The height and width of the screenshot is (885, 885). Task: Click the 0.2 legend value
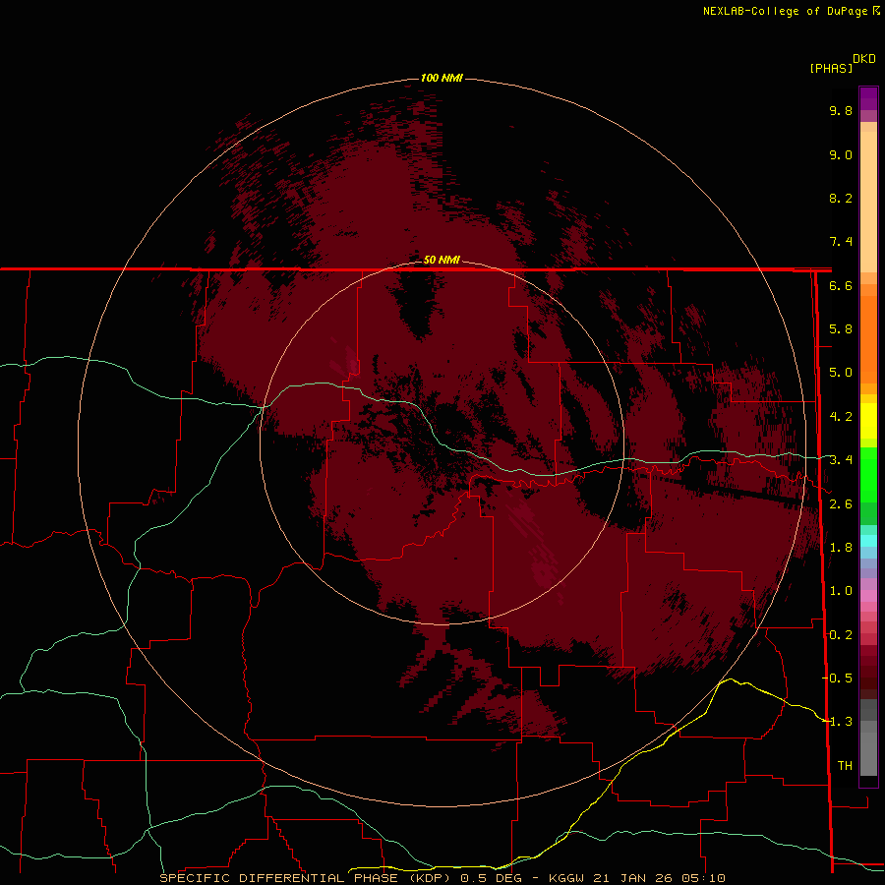tap(841, 635)
